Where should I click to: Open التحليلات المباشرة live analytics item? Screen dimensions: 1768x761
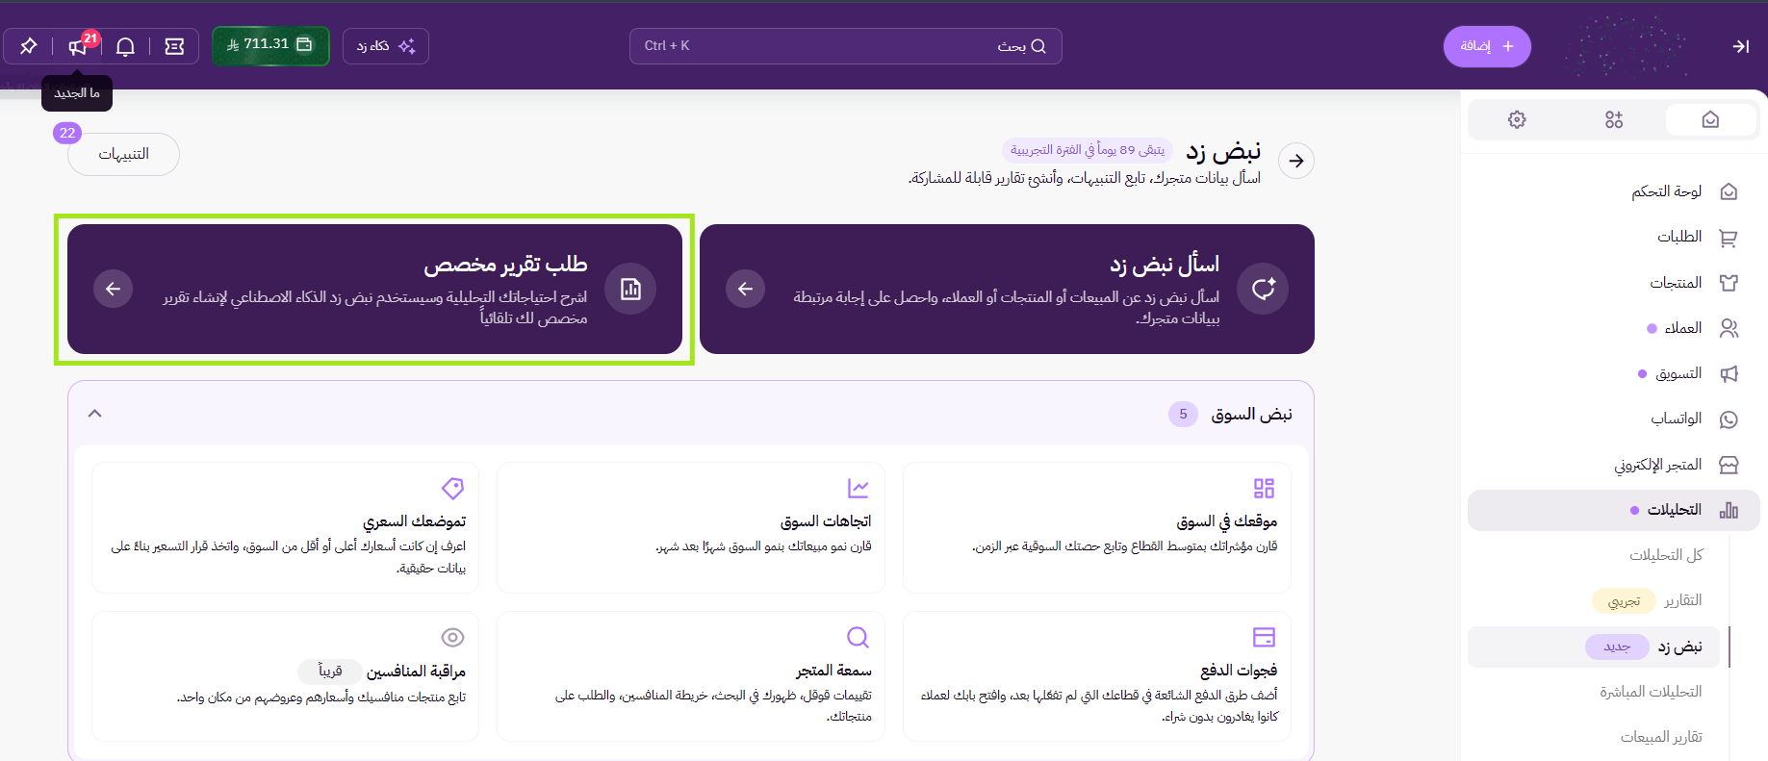(x=1651, y=692)
